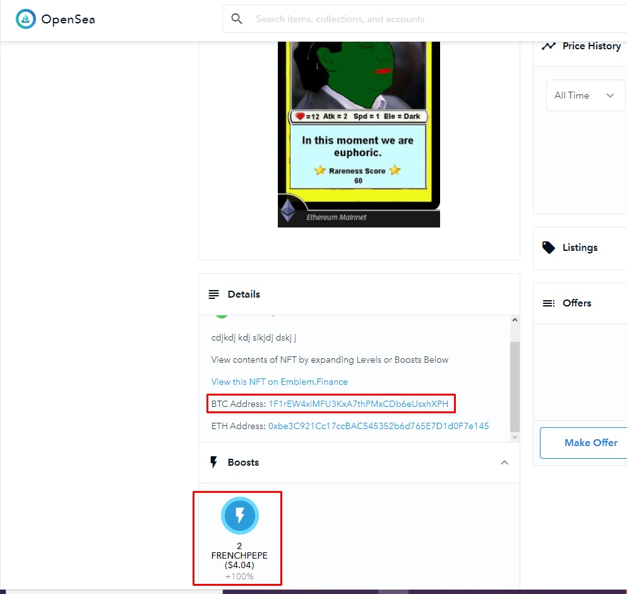Open the Pepe NFT card image

[359, 135]
